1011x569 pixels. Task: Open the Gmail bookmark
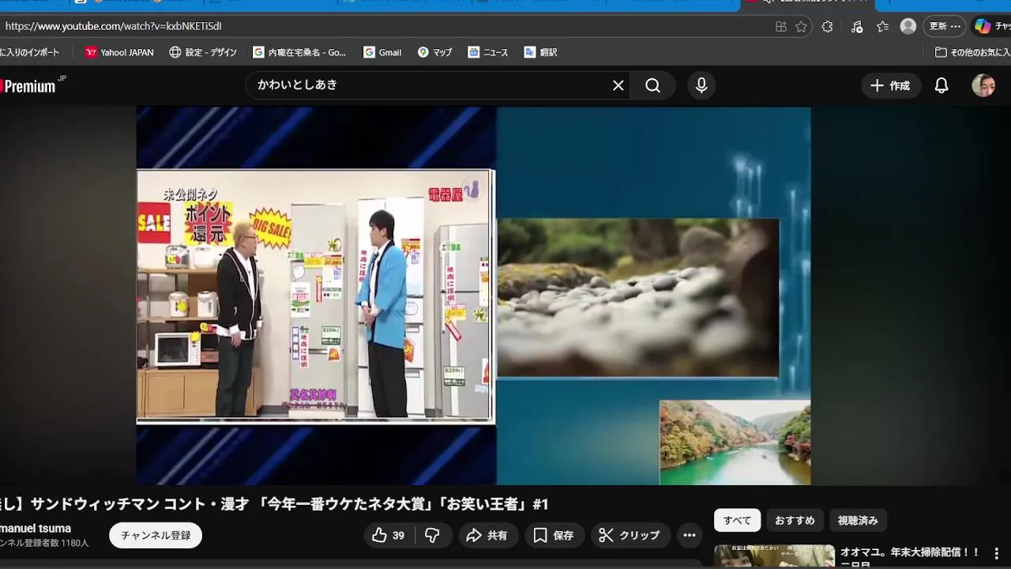382,52
